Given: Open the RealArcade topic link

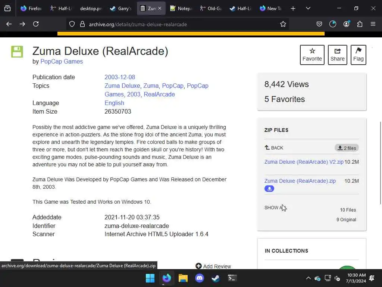Looking at the screenshot, I should click(x=159, y=95).
